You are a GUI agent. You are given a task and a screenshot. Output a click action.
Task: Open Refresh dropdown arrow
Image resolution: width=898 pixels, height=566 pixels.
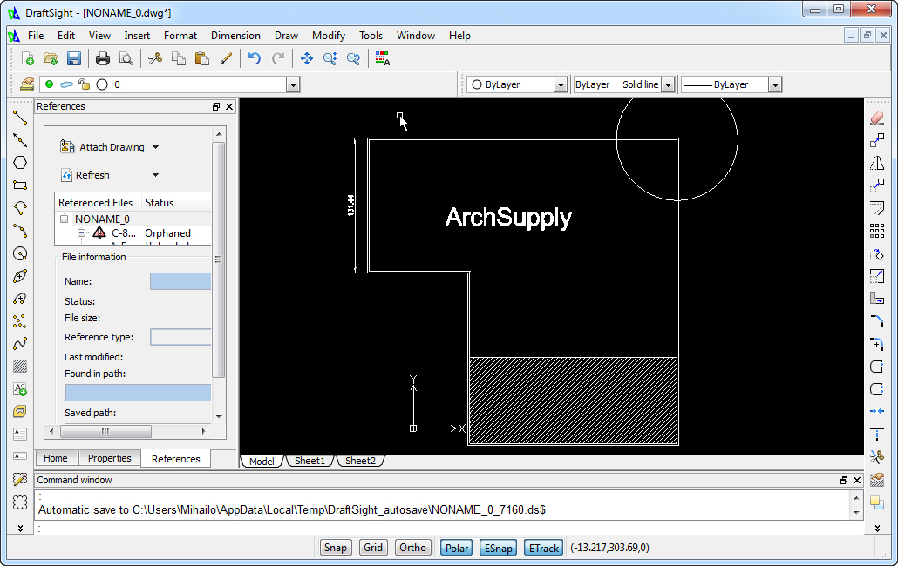[155, 175]
